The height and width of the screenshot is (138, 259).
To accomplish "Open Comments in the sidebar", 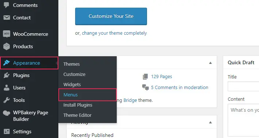I will click(x=25, y=5).
